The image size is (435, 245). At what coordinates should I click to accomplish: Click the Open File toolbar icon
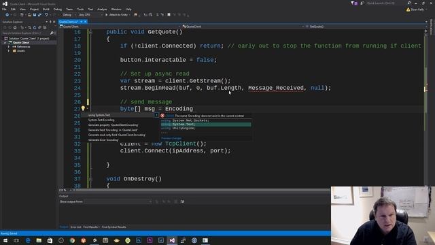pos(29,15)
